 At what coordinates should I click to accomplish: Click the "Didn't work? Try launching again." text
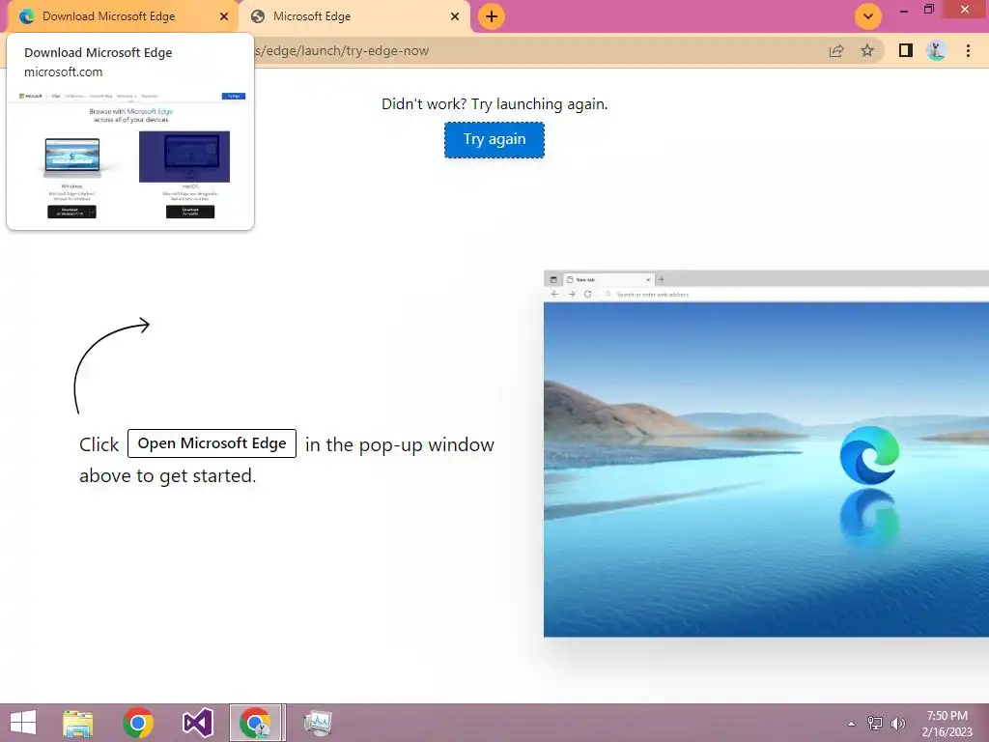(494, 104)
